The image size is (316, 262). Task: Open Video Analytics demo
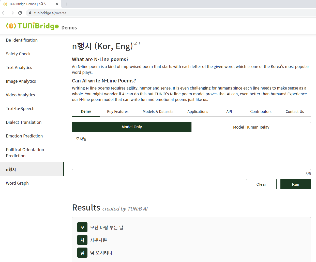point(20,95)
